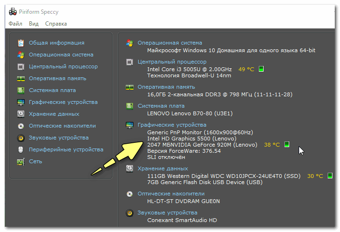
Task: Select the 7GB Generic Flash Disk line
Action: pos(205,182)
